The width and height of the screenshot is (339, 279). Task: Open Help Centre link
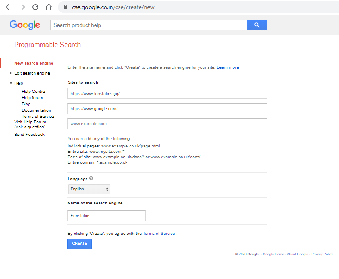click(33, 92)
